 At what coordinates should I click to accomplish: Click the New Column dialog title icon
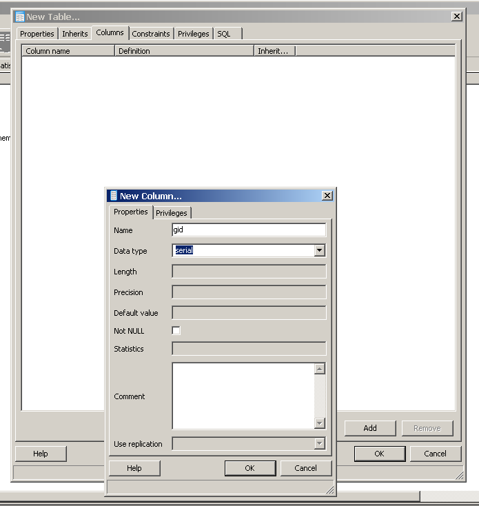[x=114, y=196]
